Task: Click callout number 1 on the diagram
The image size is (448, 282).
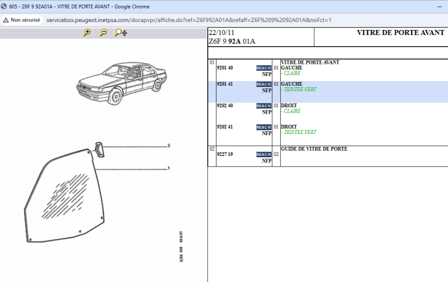Action: tap(168, 168)
